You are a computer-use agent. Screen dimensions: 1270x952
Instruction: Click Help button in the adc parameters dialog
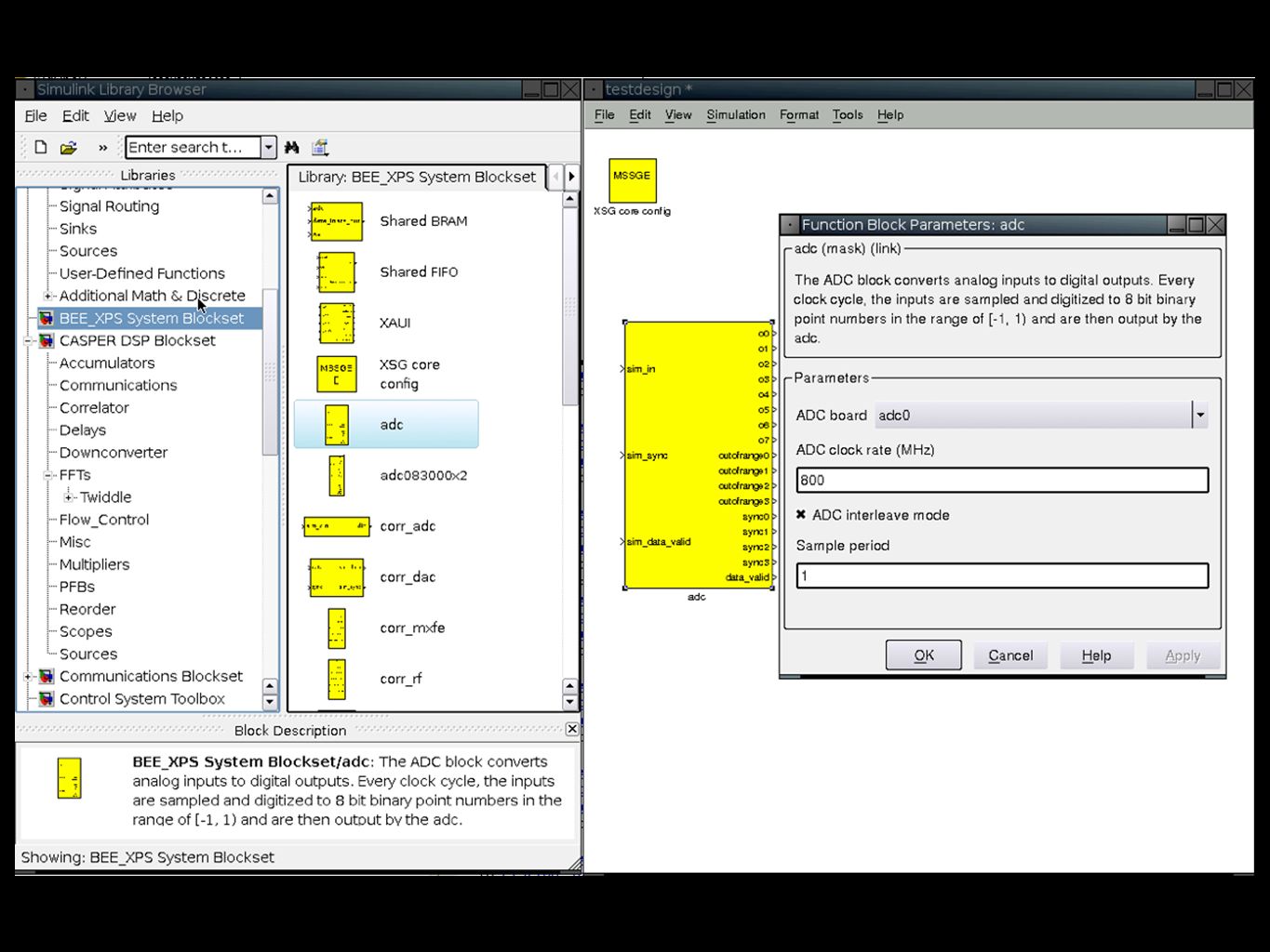point(1096,655)
